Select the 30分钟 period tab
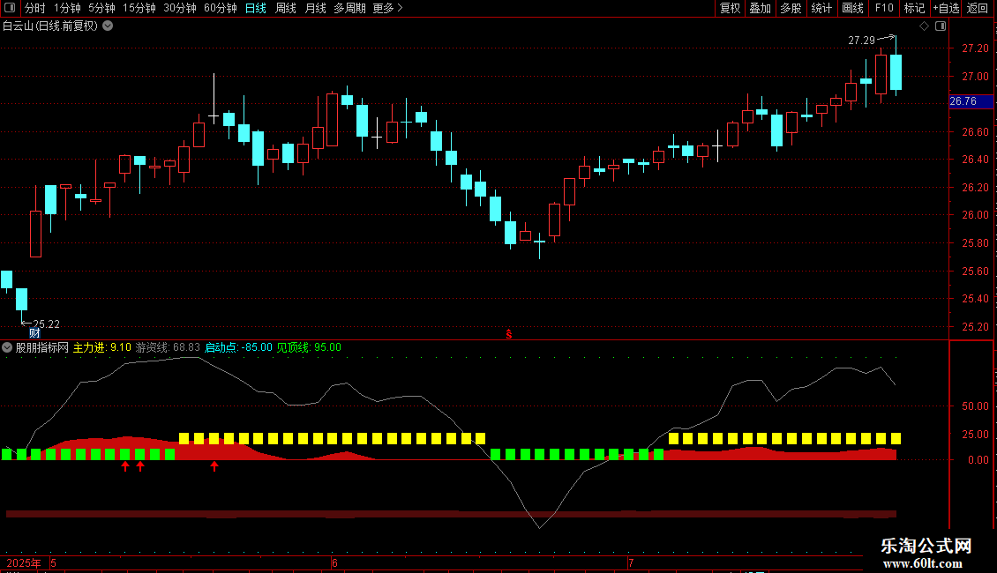 [180, 8]
